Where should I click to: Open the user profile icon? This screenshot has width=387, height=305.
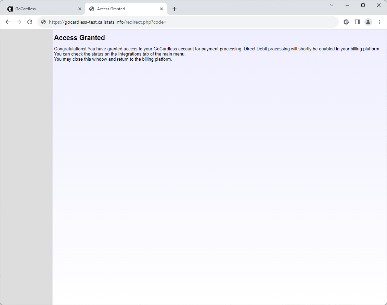[368, 22]
